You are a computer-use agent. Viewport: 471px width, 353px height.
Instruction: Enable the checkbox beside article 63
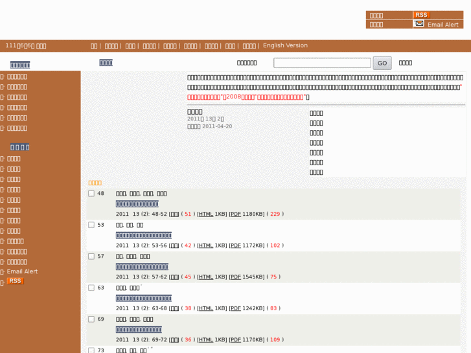pos(91,288)
